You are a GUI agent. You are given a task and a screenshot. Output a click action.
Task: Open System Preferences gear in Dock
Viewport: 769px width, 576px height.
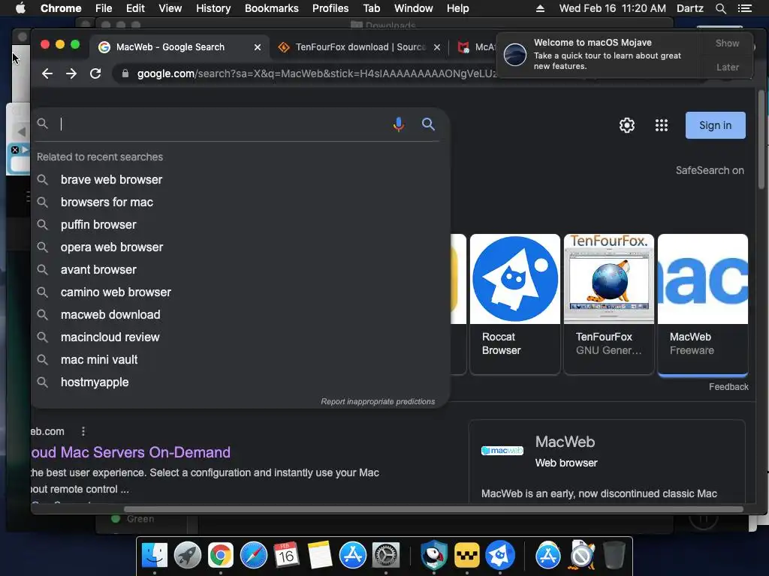click(386, 555)
